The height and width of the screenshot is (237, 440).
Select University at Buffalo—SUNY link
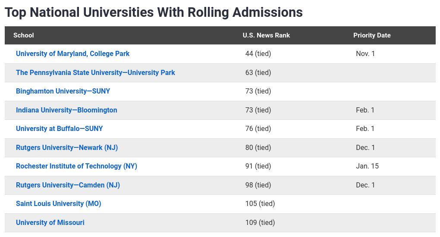pyautogui.click(x=59, y=129)
